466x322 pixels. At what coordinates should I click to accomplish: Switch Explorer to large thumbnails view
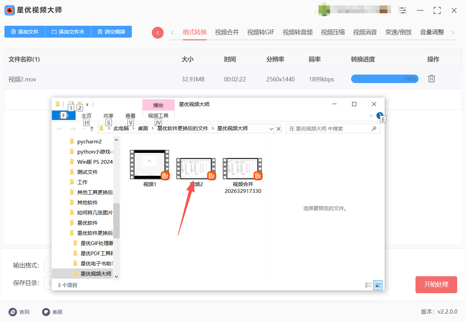click(x=378, y=285)
